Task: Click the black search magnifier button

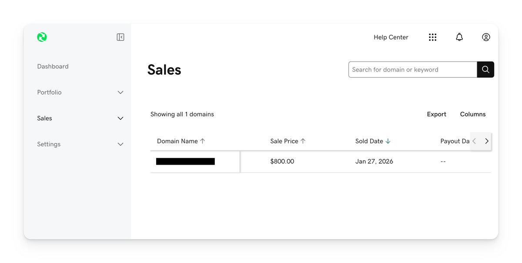Action: click(485, 70)
